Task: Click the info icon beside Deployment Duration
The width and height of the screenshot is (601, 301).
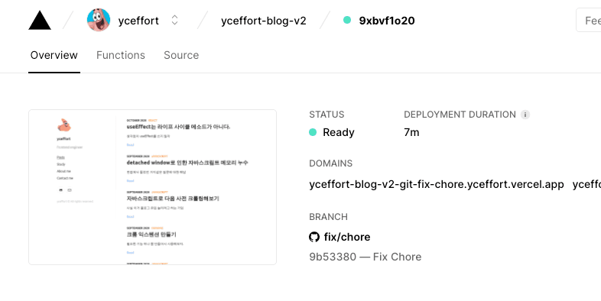Action: [525, 115]
